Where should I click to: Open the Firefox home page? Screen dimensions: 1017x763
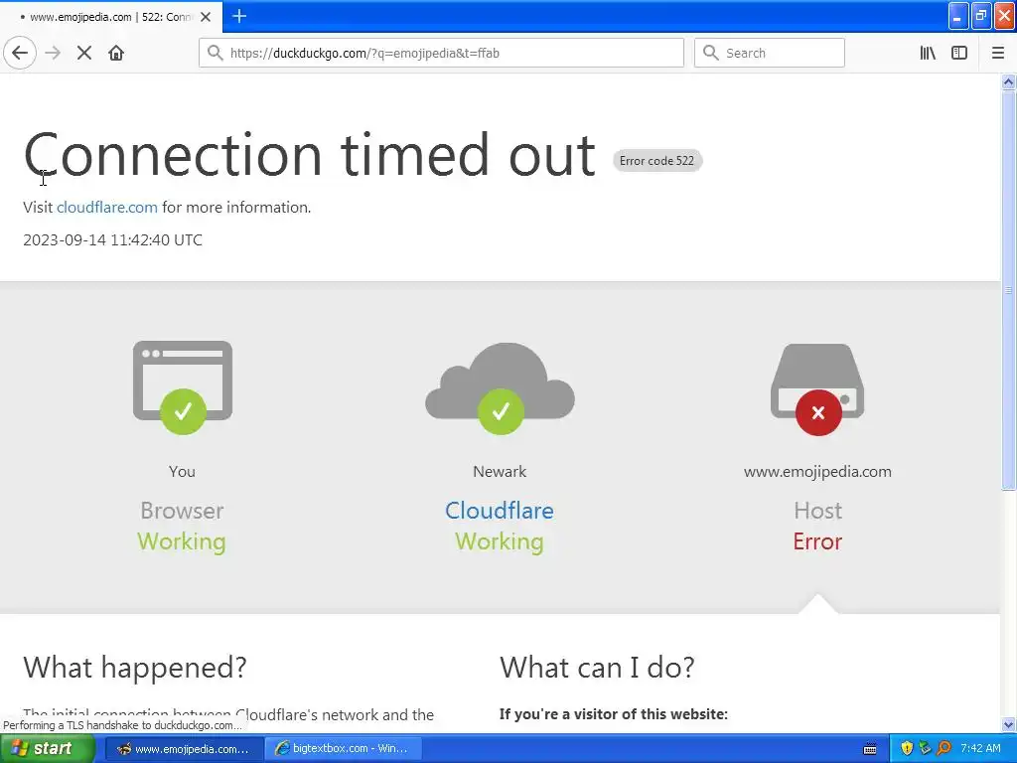(116, 54)
